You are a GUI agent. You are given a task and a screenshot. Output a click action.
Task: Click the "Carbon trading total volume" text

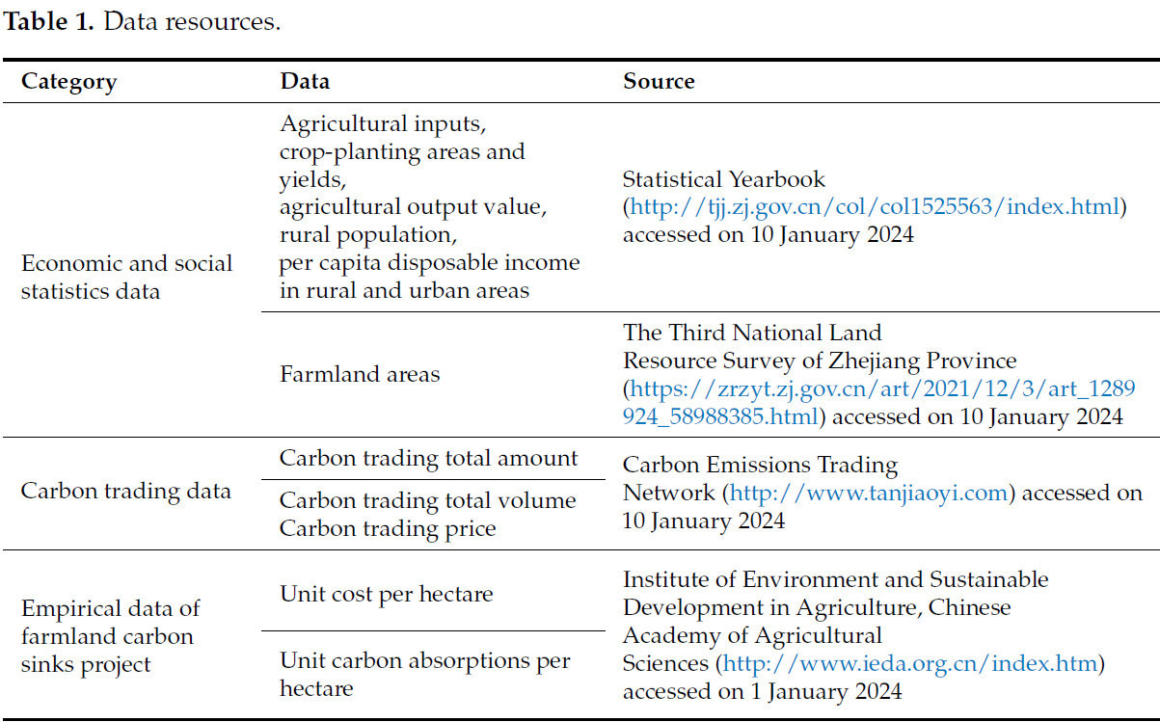click(428, 500)
